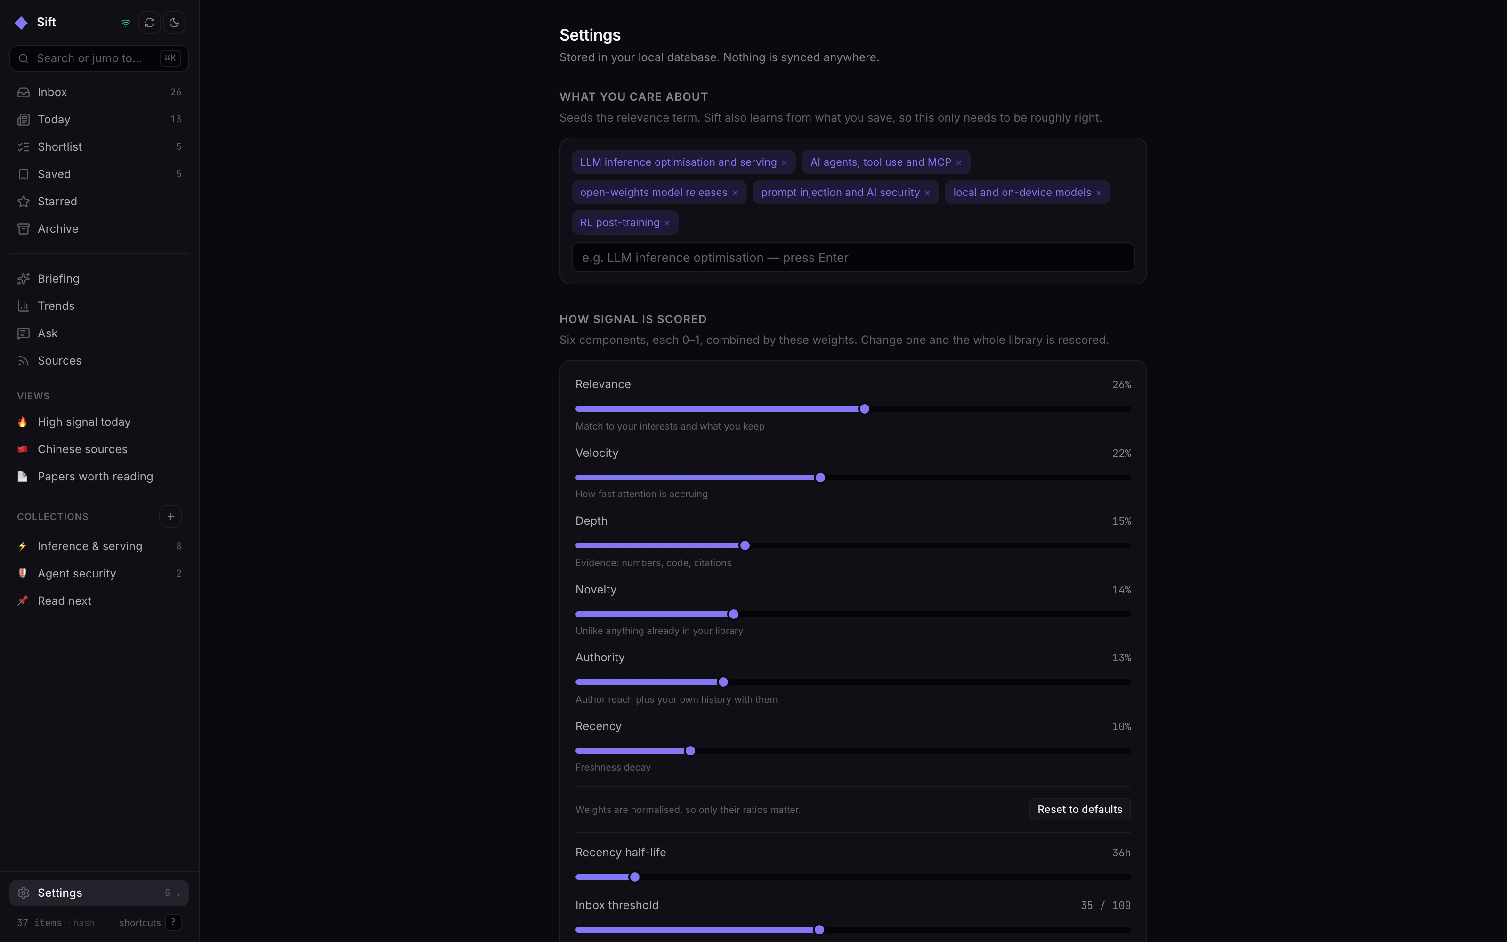Go to Starred items
This screenshot has width=1507, height=942.
point(99,202)
